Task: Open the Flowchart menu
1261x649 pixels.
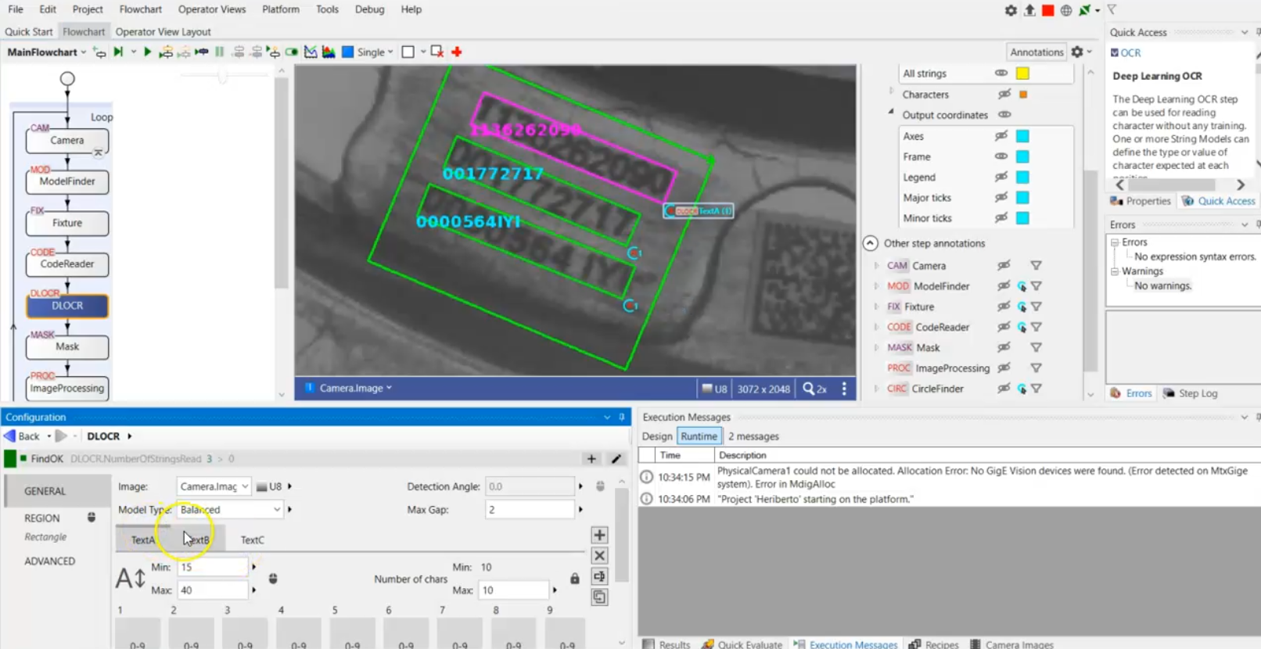Action: pyautogui.click(x=141, y=9)
